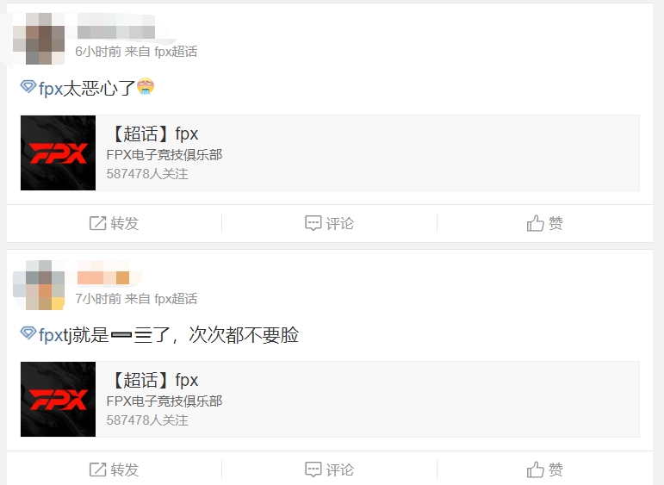Click the repost icon on second post
The height and width of the screenshot is (485, 664).
[97, 469]
